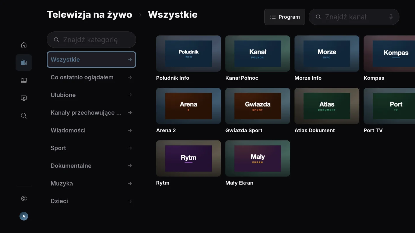Click the arrow next to Wszystkie

130,60
